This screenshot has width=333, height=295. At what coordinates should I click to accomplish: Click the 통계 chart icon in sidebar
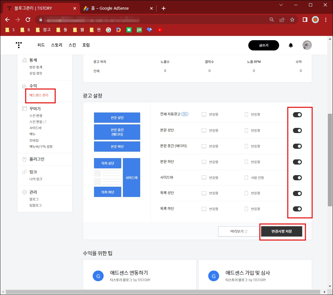[24, 60]
